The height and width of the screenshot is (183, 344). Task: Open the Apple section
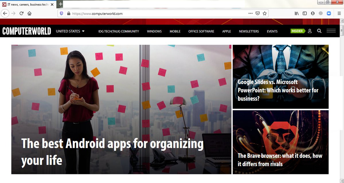(x=226, y=32)
